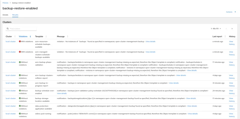Open local-cluster link in velero-pod-running row
The height and width of the screenshot is (119, 240).
click(x=11, y=114)
